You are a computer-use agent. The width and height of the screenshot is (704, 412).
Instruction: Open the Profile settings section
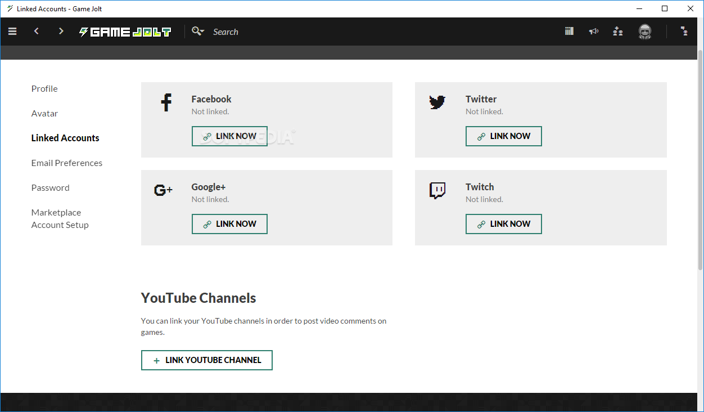click(x=44, y=88)
